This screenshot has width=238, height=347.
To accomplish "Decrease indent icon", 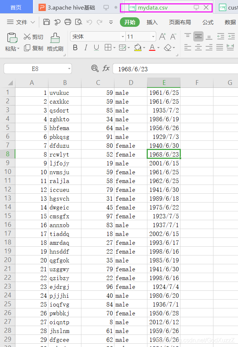I will point(220,36).
